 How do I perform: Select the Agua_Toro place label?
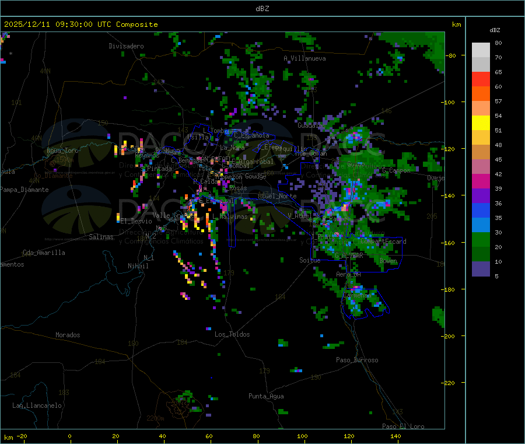62,151
